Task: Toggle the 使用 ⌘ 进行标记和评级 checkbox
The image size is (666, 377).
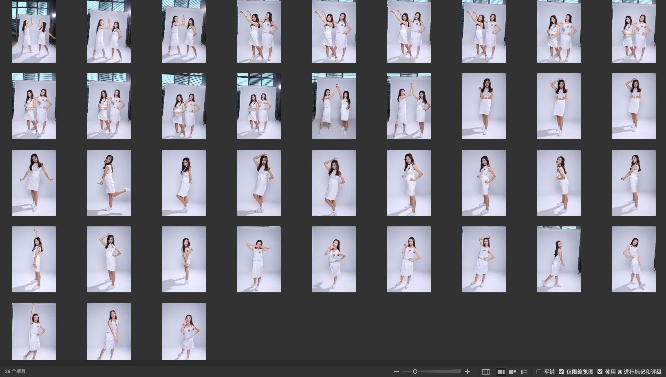Action: (600, 372)
